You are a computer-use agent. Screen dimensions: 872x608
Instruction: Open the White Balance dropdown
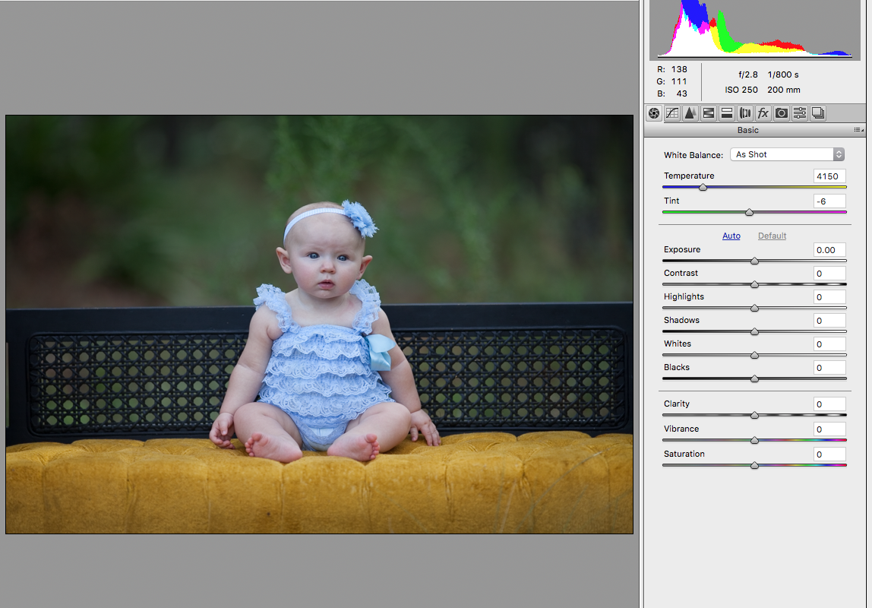pyautogui.click(x=787, y=154)
